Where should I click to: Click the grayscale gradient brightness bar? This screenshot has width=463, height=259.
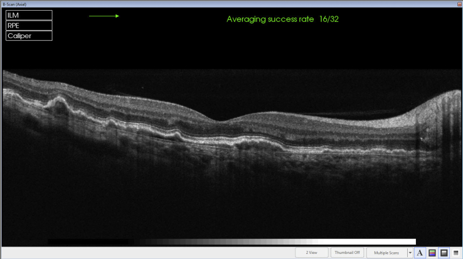pyautogui.click(x=231, y=241)
